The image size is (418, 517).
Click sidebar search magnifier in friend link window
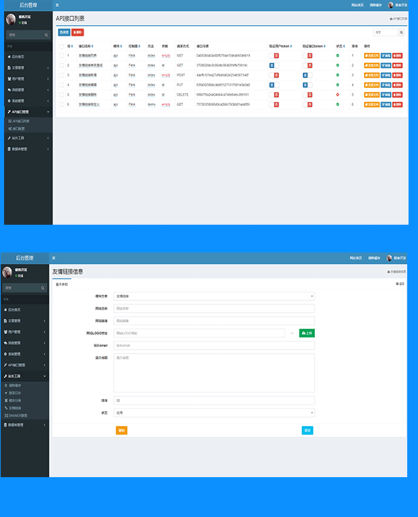click(x=42, y=288)
